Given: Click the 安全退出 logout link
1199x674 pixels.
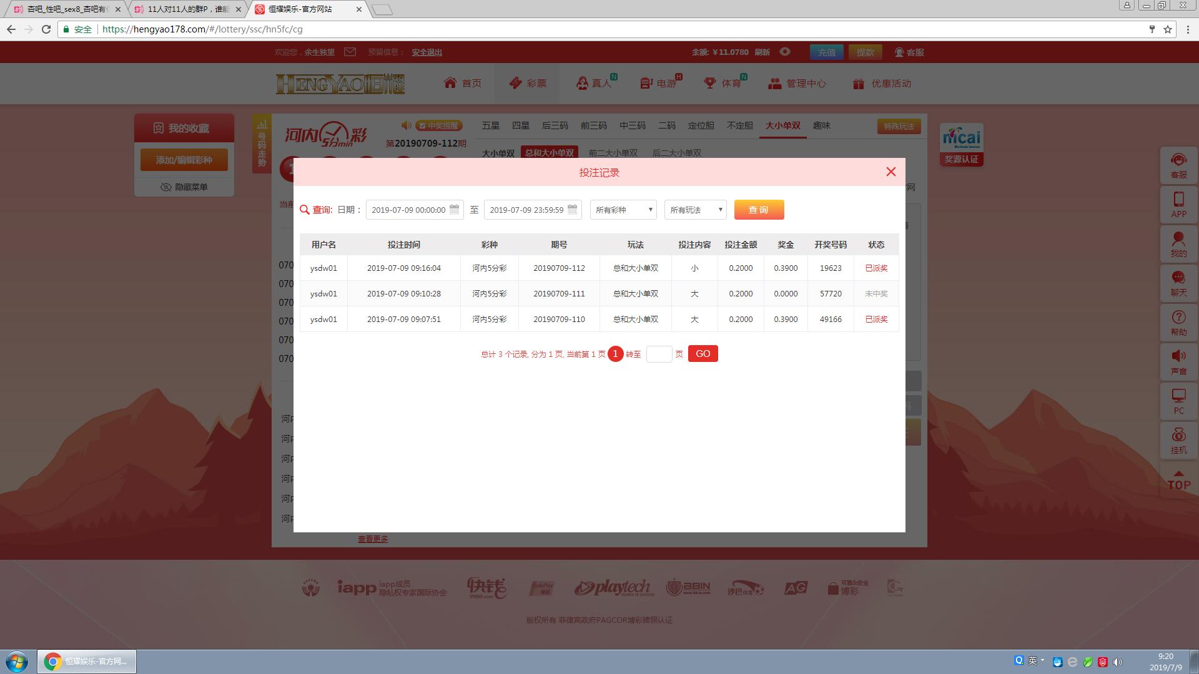Looking at the screenshot, I should click(427, 52).
